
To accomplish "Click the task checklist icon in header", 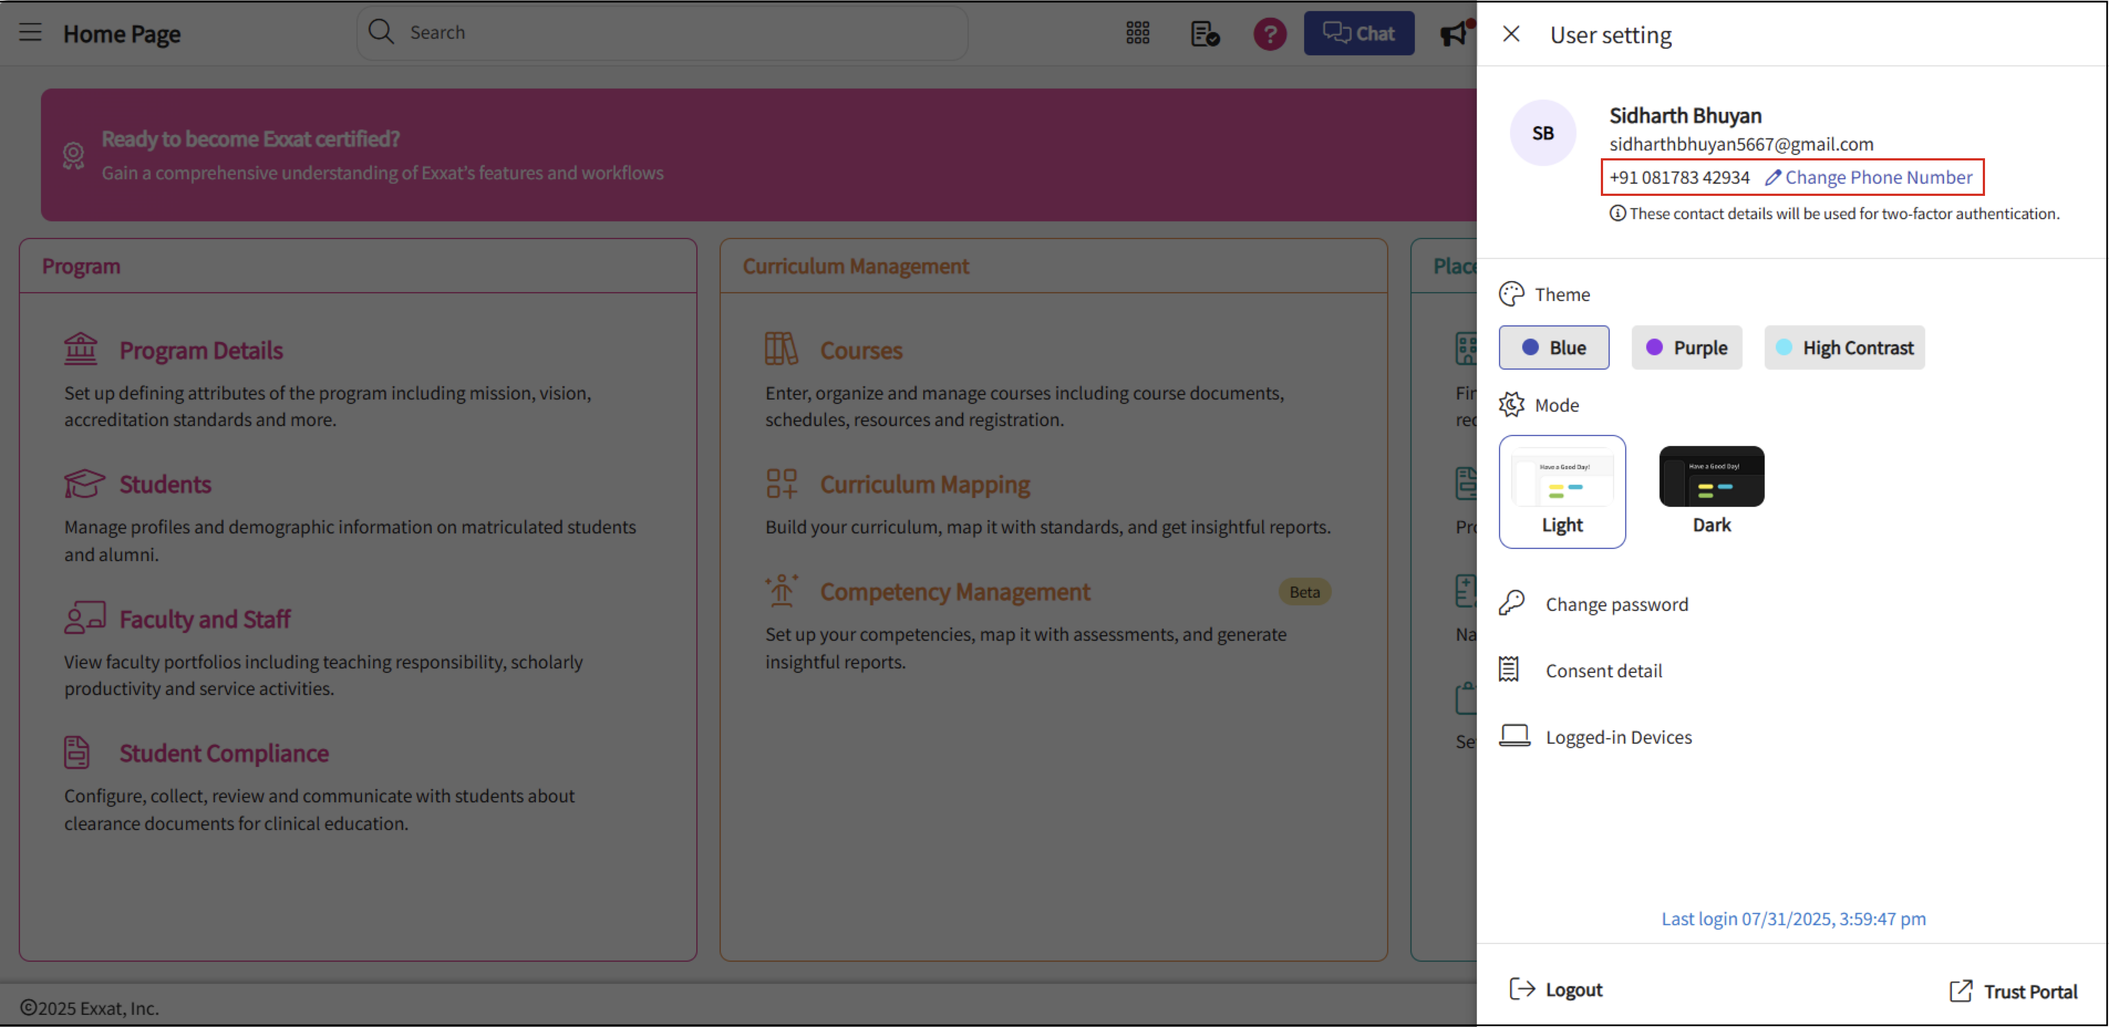I will point(1203,33).
